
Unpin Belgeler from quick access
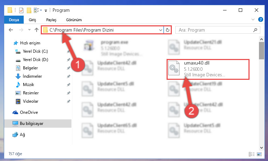coord(68,68)
